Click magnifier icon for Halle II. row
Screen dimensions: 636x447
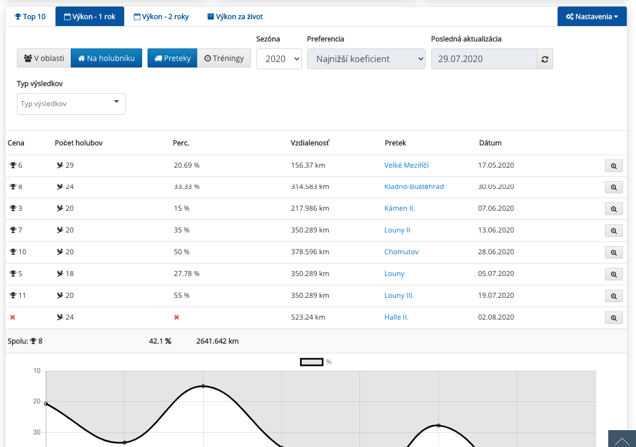pyautogui.click(x=614, y=318)
